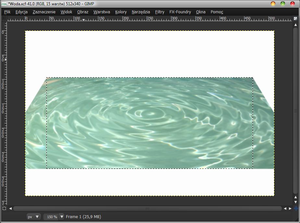Open the Zaznaczenie menu
The image size is (300, 223).
tap(44, 12)
